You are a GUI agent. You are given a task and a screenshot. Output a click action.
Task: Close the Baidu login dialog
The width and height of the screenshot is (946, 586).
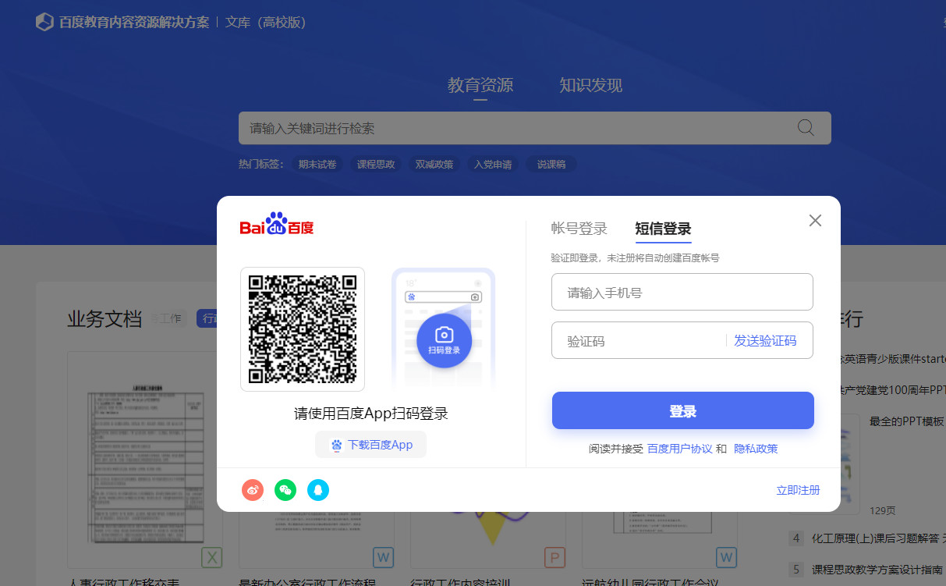(x=815, y=221)
